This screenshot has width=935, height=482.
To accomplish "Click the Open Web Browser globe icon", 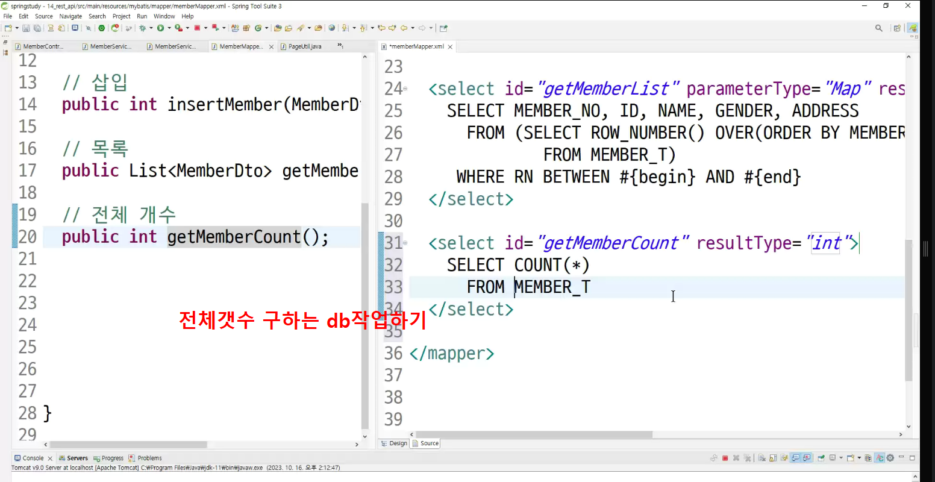I will (x=331, y=28).
